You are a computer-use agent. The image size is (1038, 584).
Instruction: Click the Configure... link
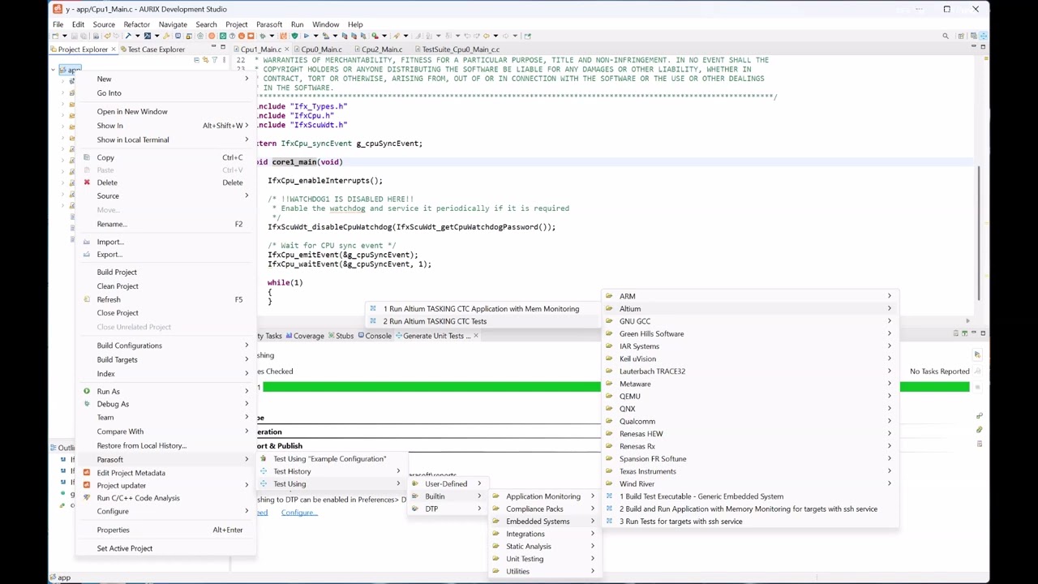(x=299, y=513)
